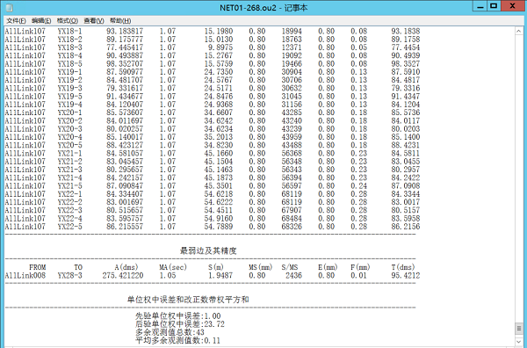Click the vertical scrollbar thumb

click(x=519, y=328)
